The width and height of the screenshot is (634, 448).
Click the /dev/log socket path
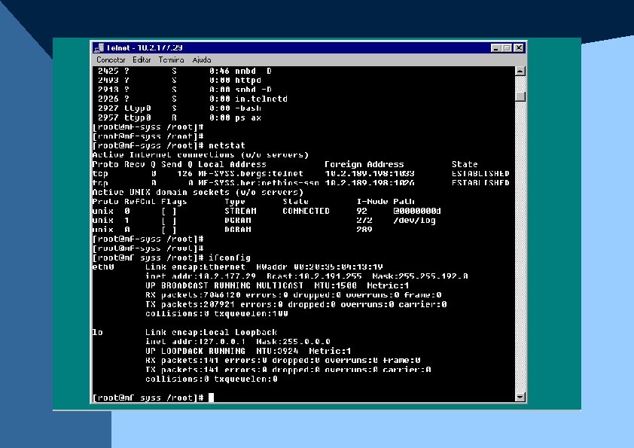414,221
